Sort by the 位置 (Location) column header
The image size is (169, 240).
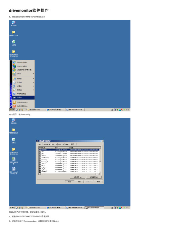point(84,147)
